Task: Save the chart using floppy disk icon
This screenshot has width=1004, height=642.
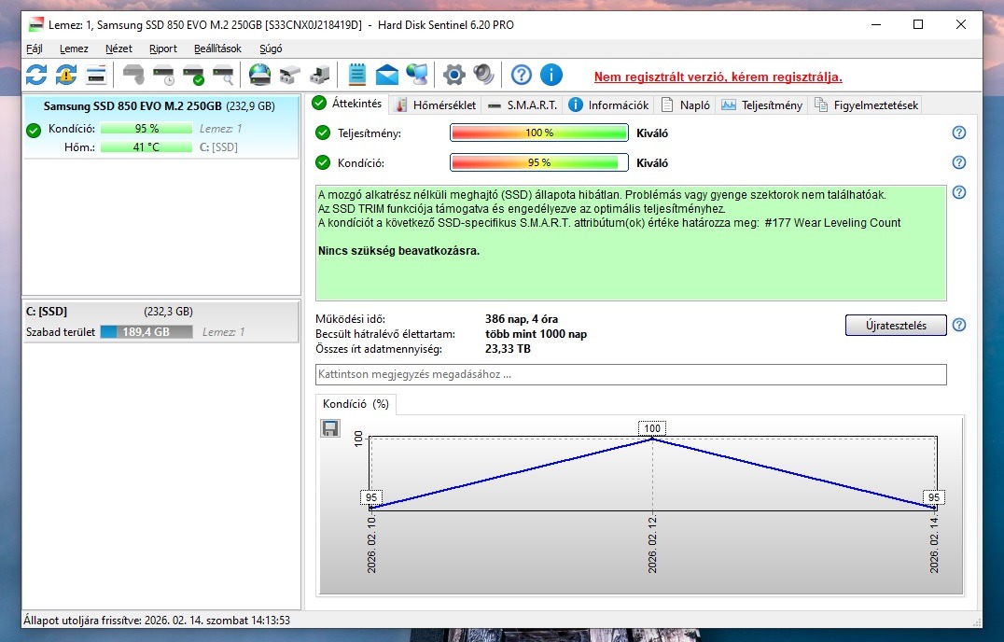Action: [329, 428]
